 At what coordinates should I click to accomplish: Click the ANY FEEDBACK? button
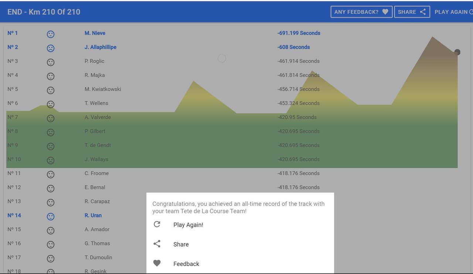tap(361, 12)
